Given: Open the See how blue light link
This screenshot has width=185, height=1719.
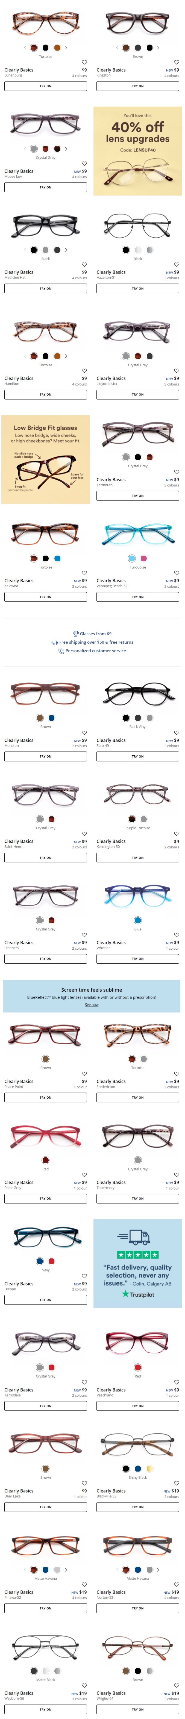Looking at the screenshot, I should [x=92, y=1004].
